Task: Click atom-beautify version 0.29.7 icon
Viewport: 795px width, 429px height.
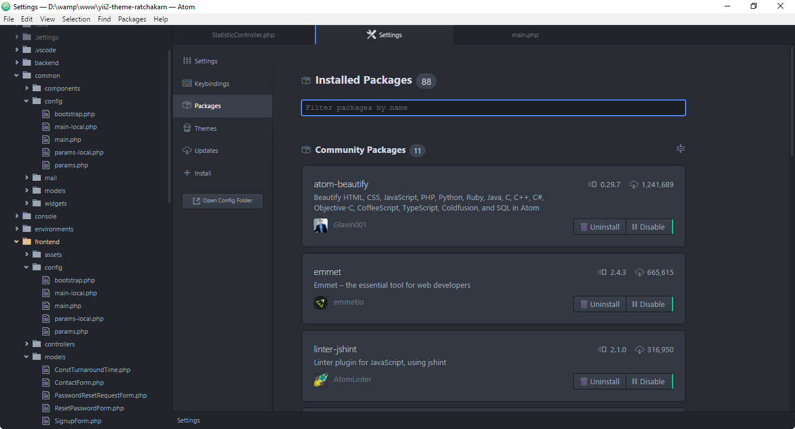Action: pos(592,185)
